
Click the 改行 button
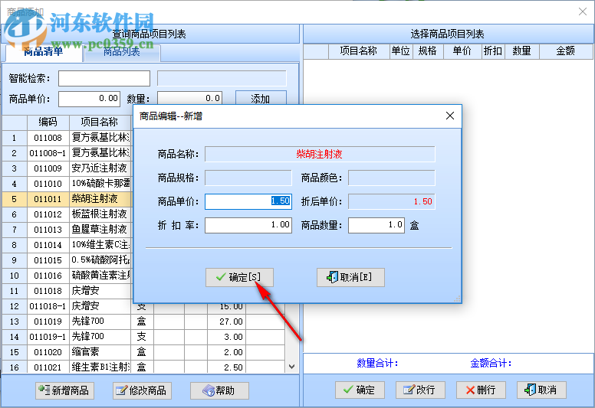tap(420, 390)
